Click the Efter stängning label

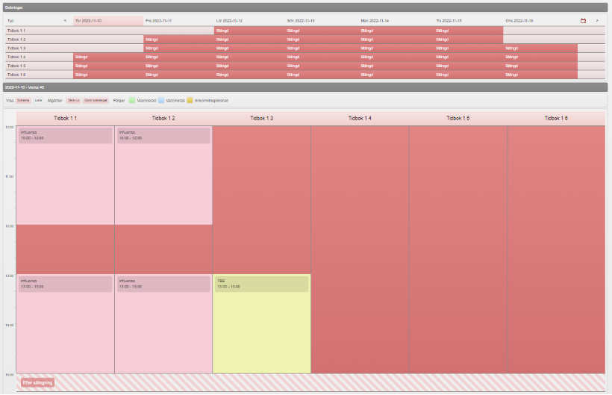37,382
